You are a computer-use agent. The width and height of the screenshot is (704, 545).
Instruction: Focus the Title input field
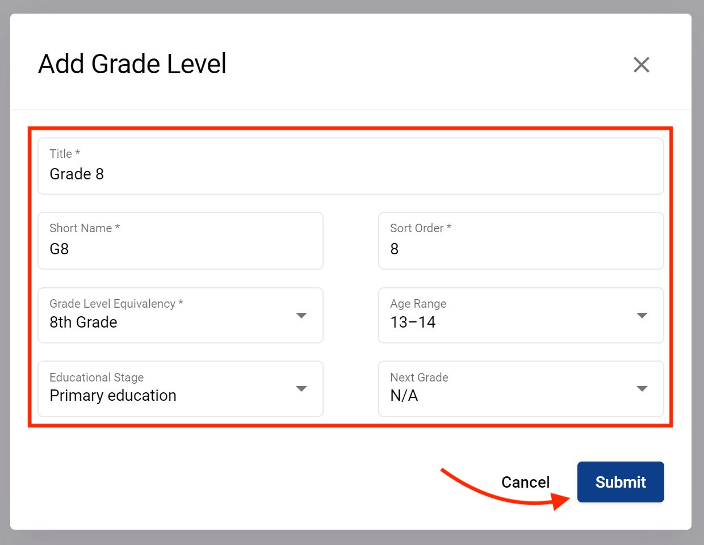pyautogui.click(x=350, y=174)
